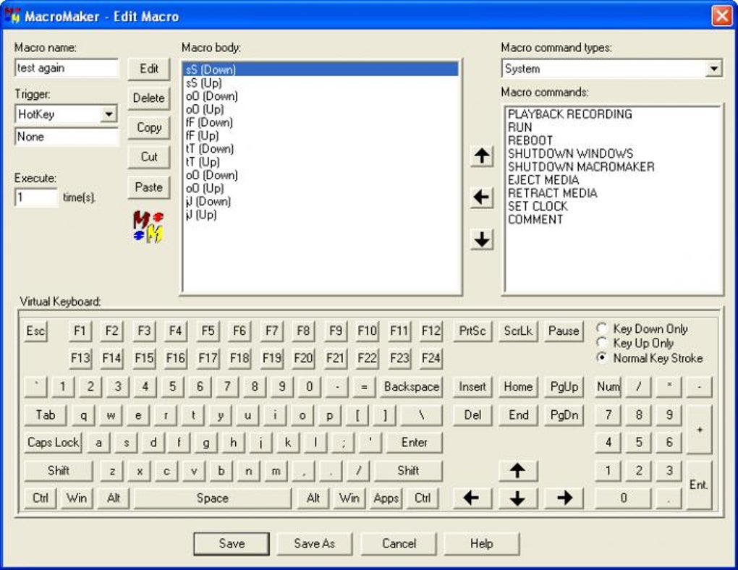
Task: Click the Delete button
Action: [149, 98]
